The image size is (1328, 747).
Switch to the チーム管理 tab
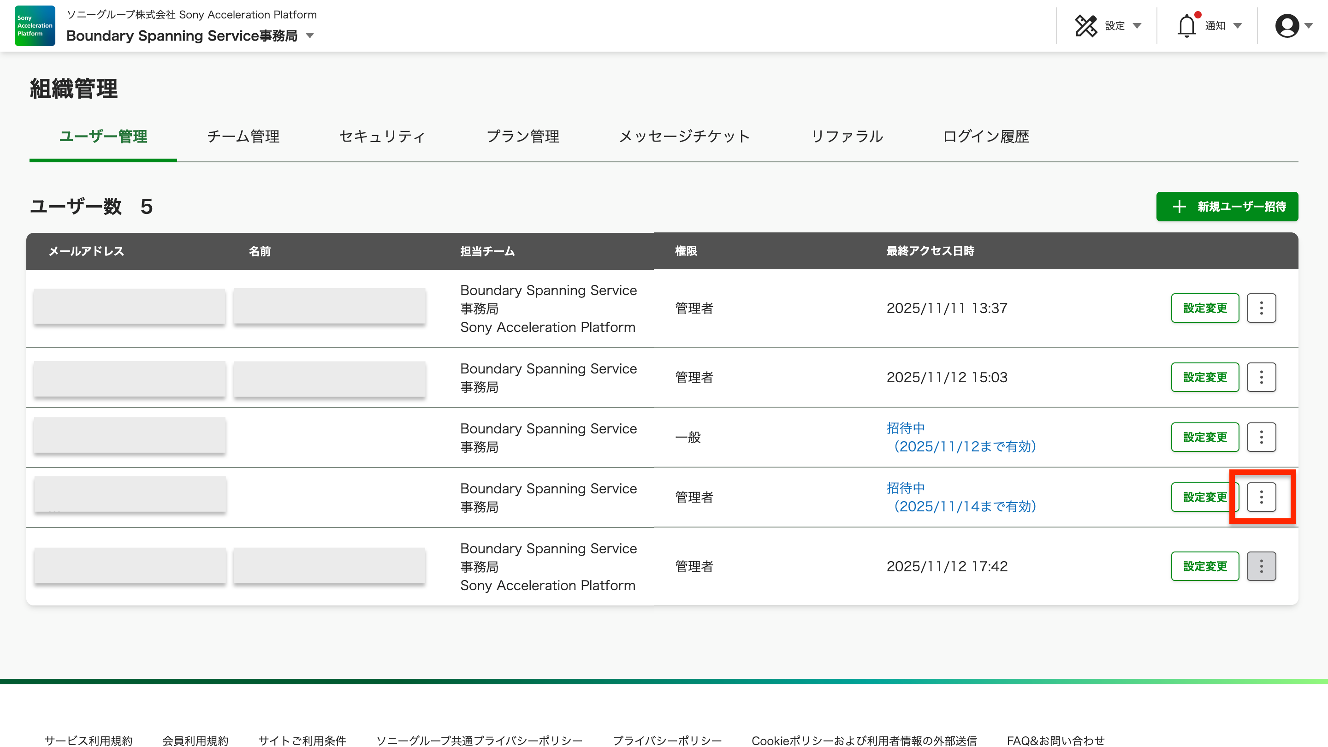point(243,136)
